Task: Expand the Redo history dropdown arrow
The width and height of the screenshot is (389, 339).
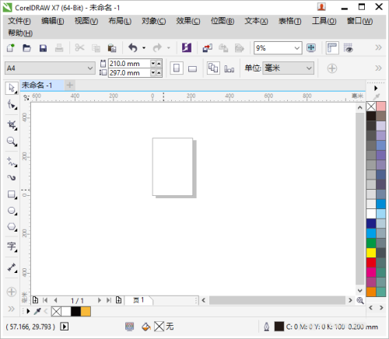Action: pyautogui.click(x=169, y=47)
